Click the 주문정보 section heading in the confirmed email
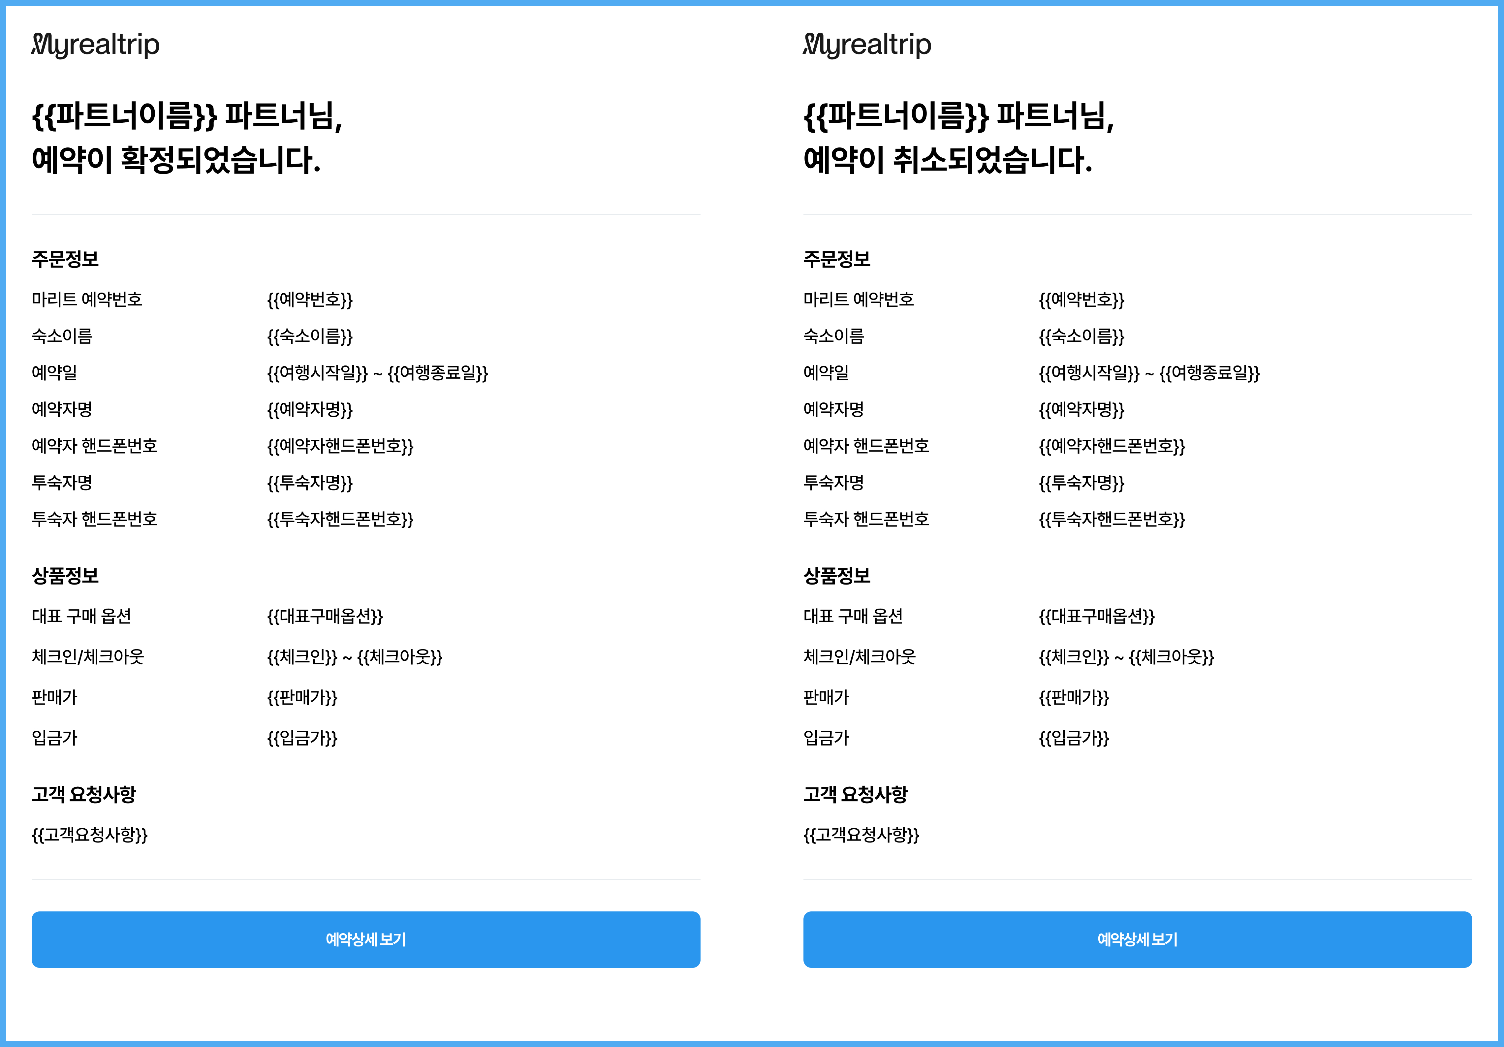The height and width of the screenshot is (1047, 1504). coord(65,260)
